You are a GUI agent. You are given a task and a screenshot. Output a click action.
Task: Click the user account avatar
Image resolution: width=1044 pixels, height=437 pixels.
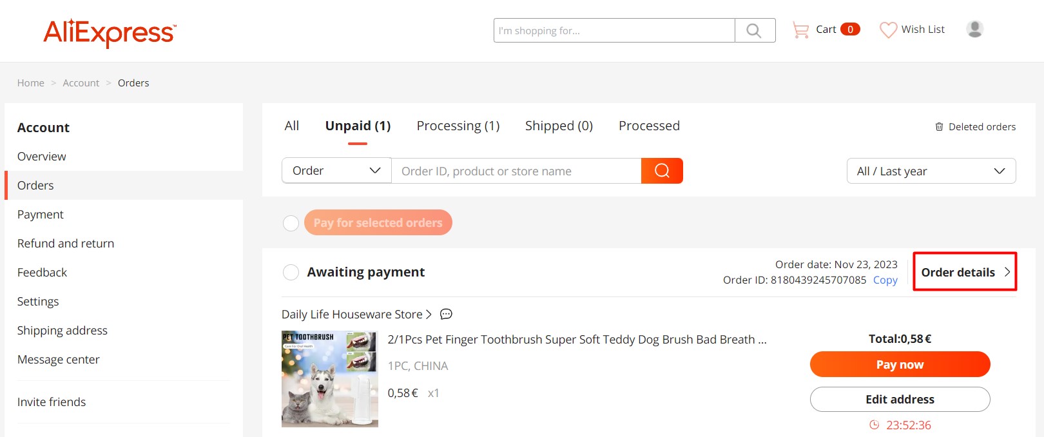(974, 29)
